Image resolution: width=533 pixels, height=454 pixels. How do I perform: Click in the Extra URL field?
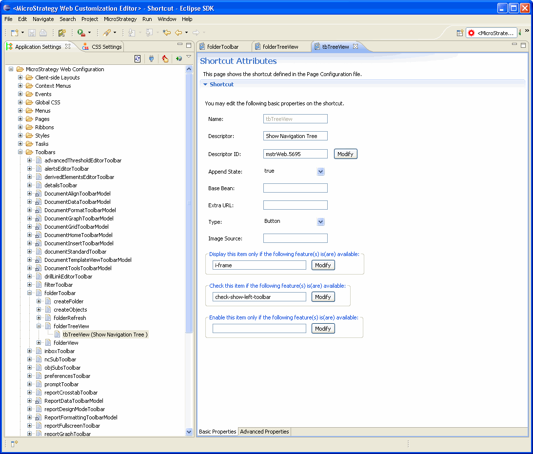click(x=296, y=205)
